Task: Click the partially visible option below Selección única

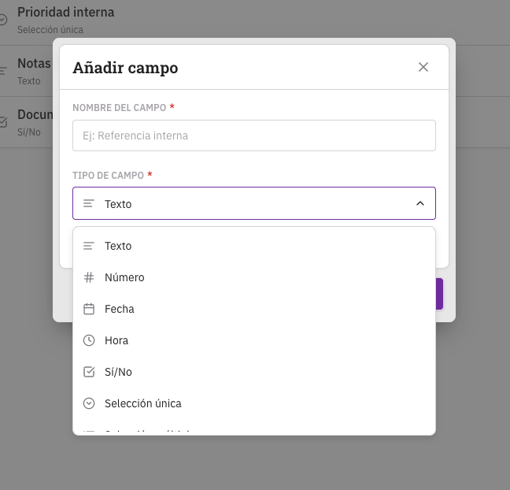Action: tap(150, 430)
